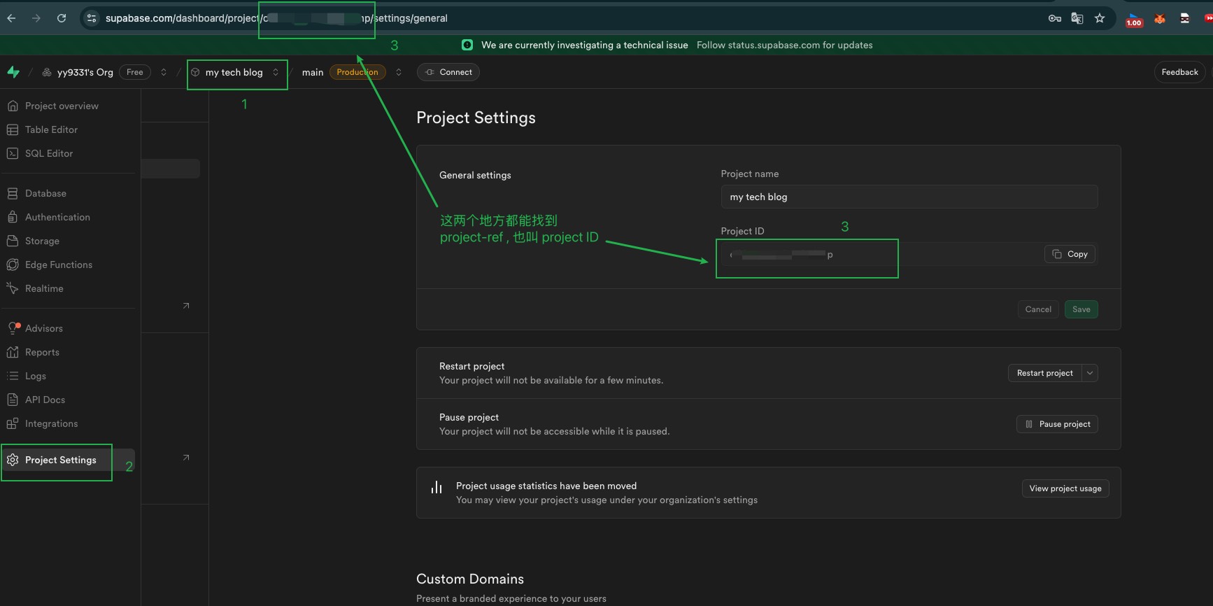The height and width of the screenshot is (606, 1213).
Task: Open the 1.00 badge extension icon
Action: [1134, 19]
